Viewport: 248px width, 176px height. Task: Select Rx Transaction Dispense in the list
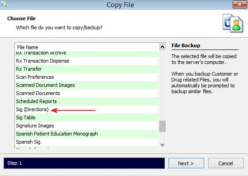coord(87,61)
